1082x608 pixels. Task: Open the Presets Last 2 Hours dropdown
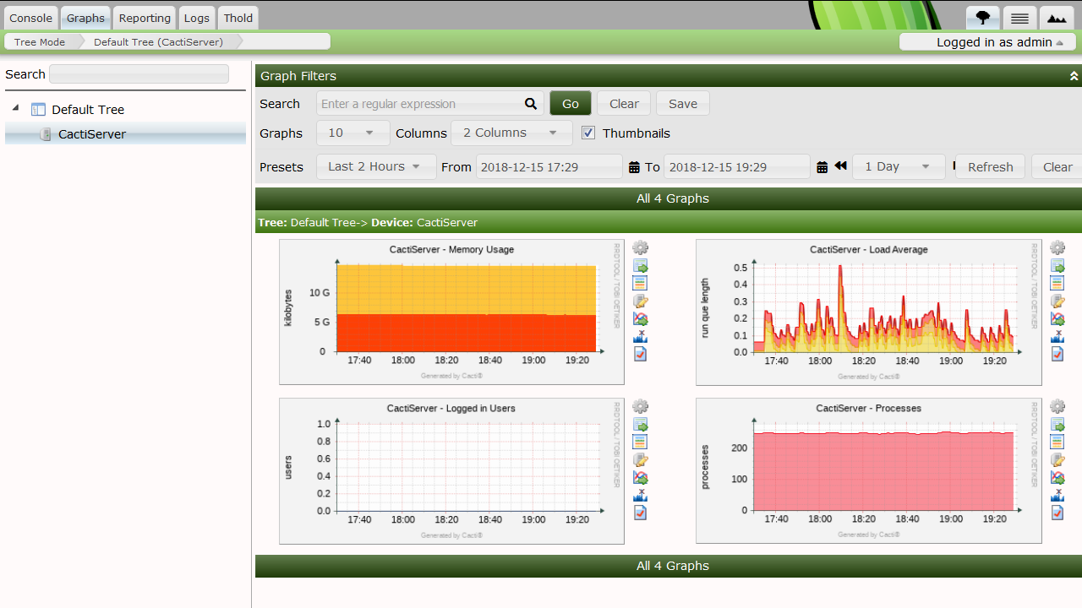pos(376,166)
